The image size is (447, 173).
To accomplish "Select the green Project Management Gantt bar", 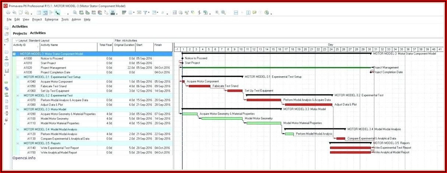I will tap(277, 67).
